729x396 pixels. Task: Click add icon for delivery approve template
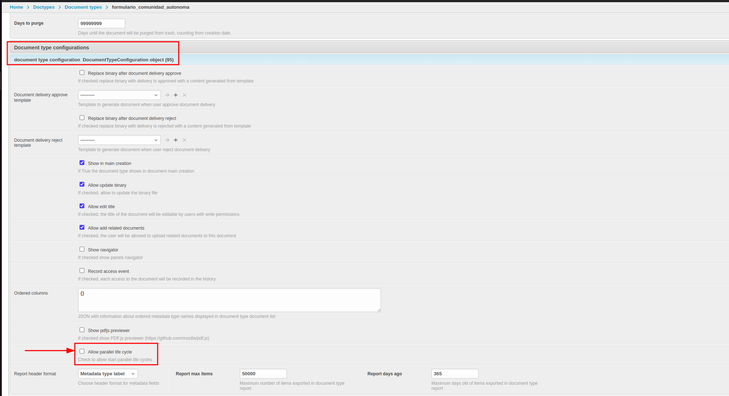176,95
